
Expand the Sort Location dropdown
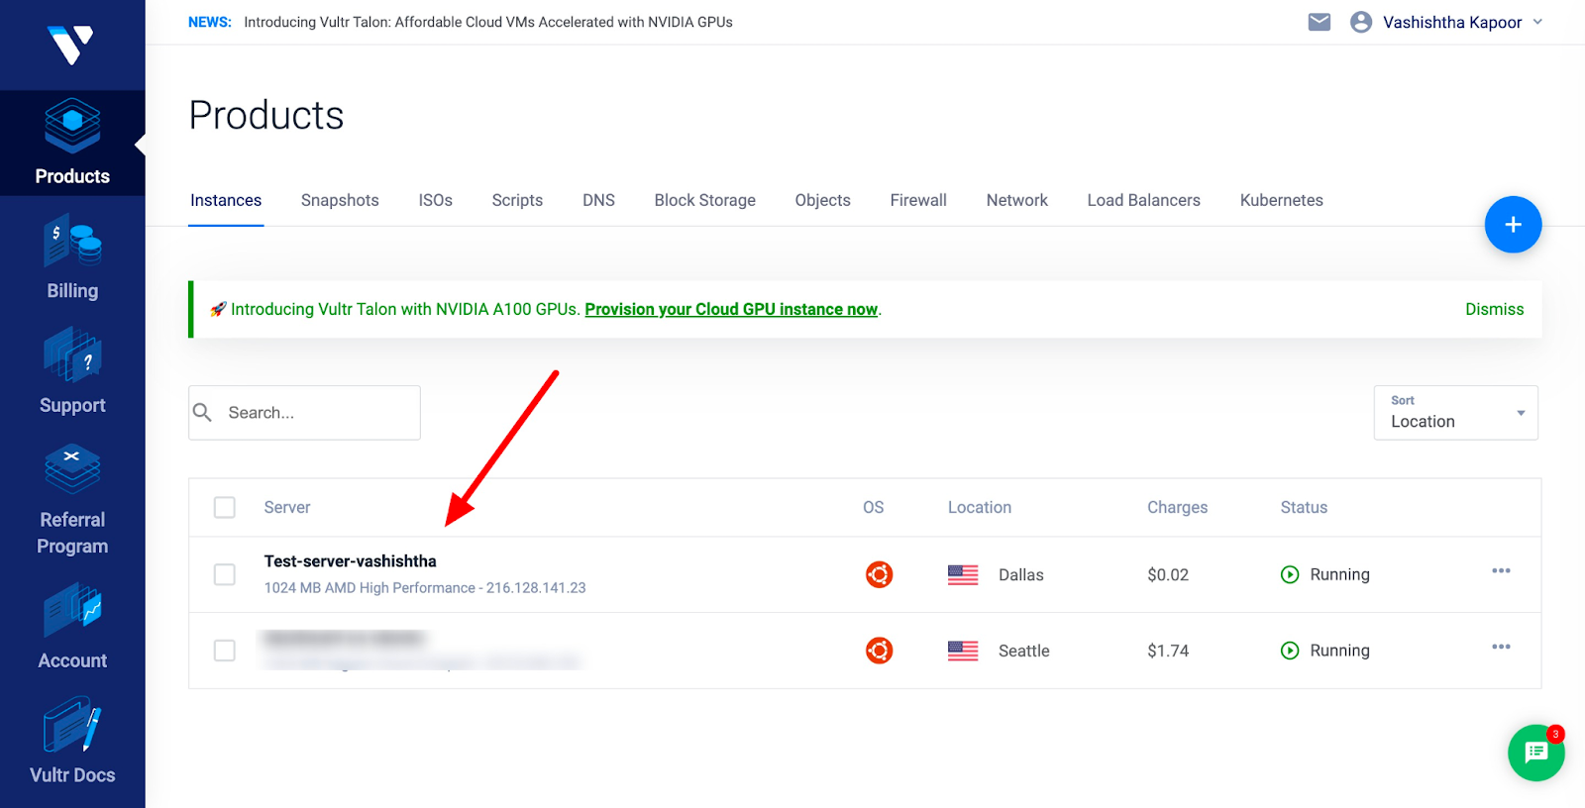(x=1455, y=412)
